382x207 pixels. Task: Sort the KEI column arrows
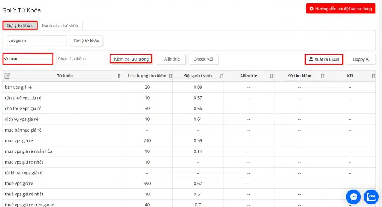(x=373, y=76)
